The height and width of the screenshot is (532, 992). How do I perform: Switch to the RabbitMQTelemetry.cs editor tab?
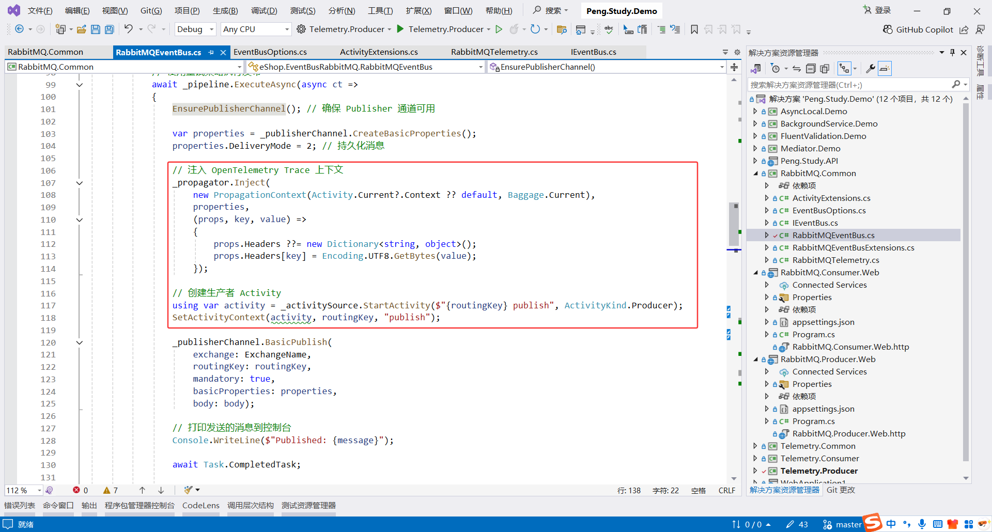[494, 52]
